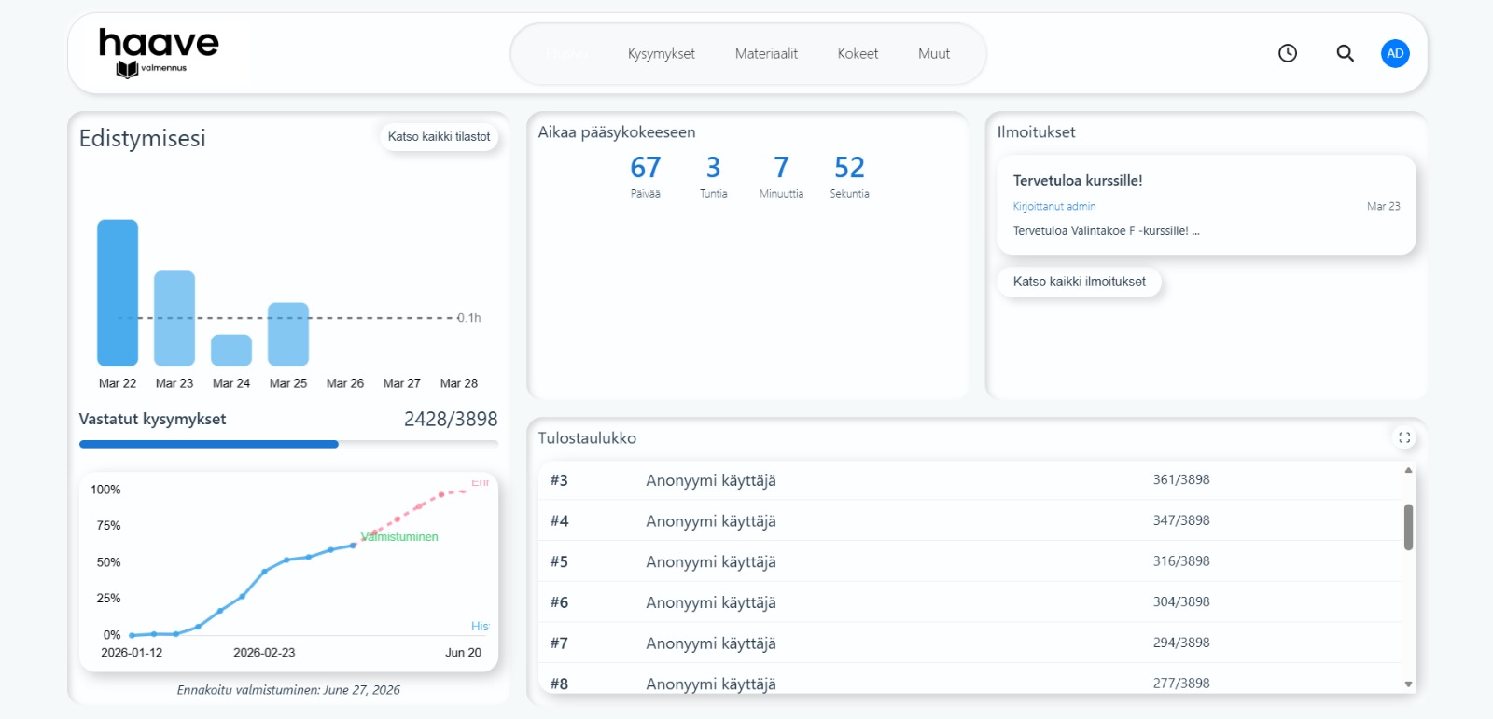Click the 0.1h average line label

pyautogui.click(x=469, y=318)
